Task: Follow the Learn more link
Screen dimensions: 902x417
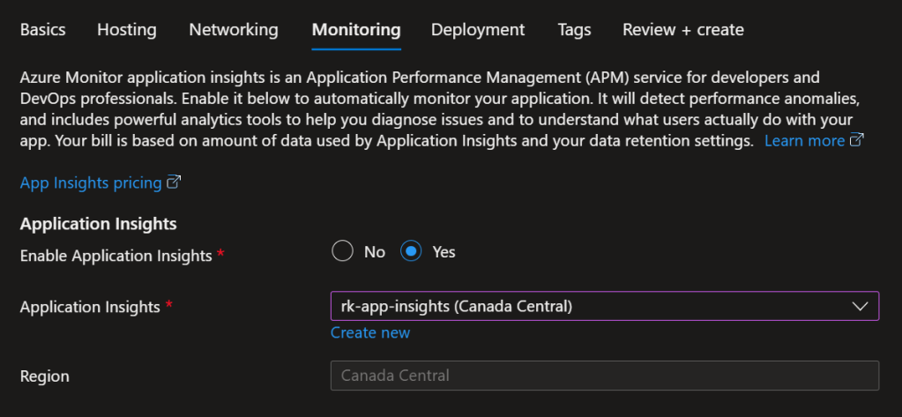Action: coord(804,141)
